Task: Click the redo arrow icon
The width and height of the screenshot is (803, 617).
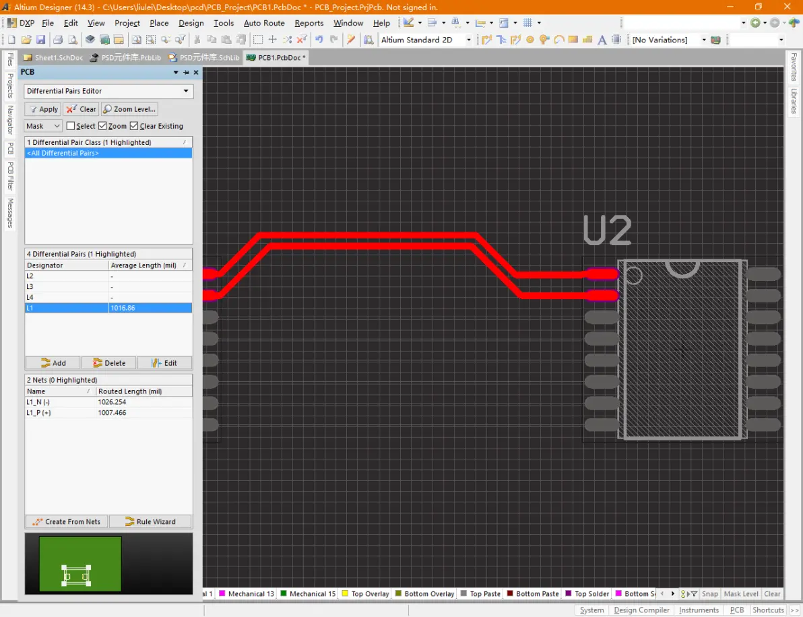Action: [x=334, y=40]
